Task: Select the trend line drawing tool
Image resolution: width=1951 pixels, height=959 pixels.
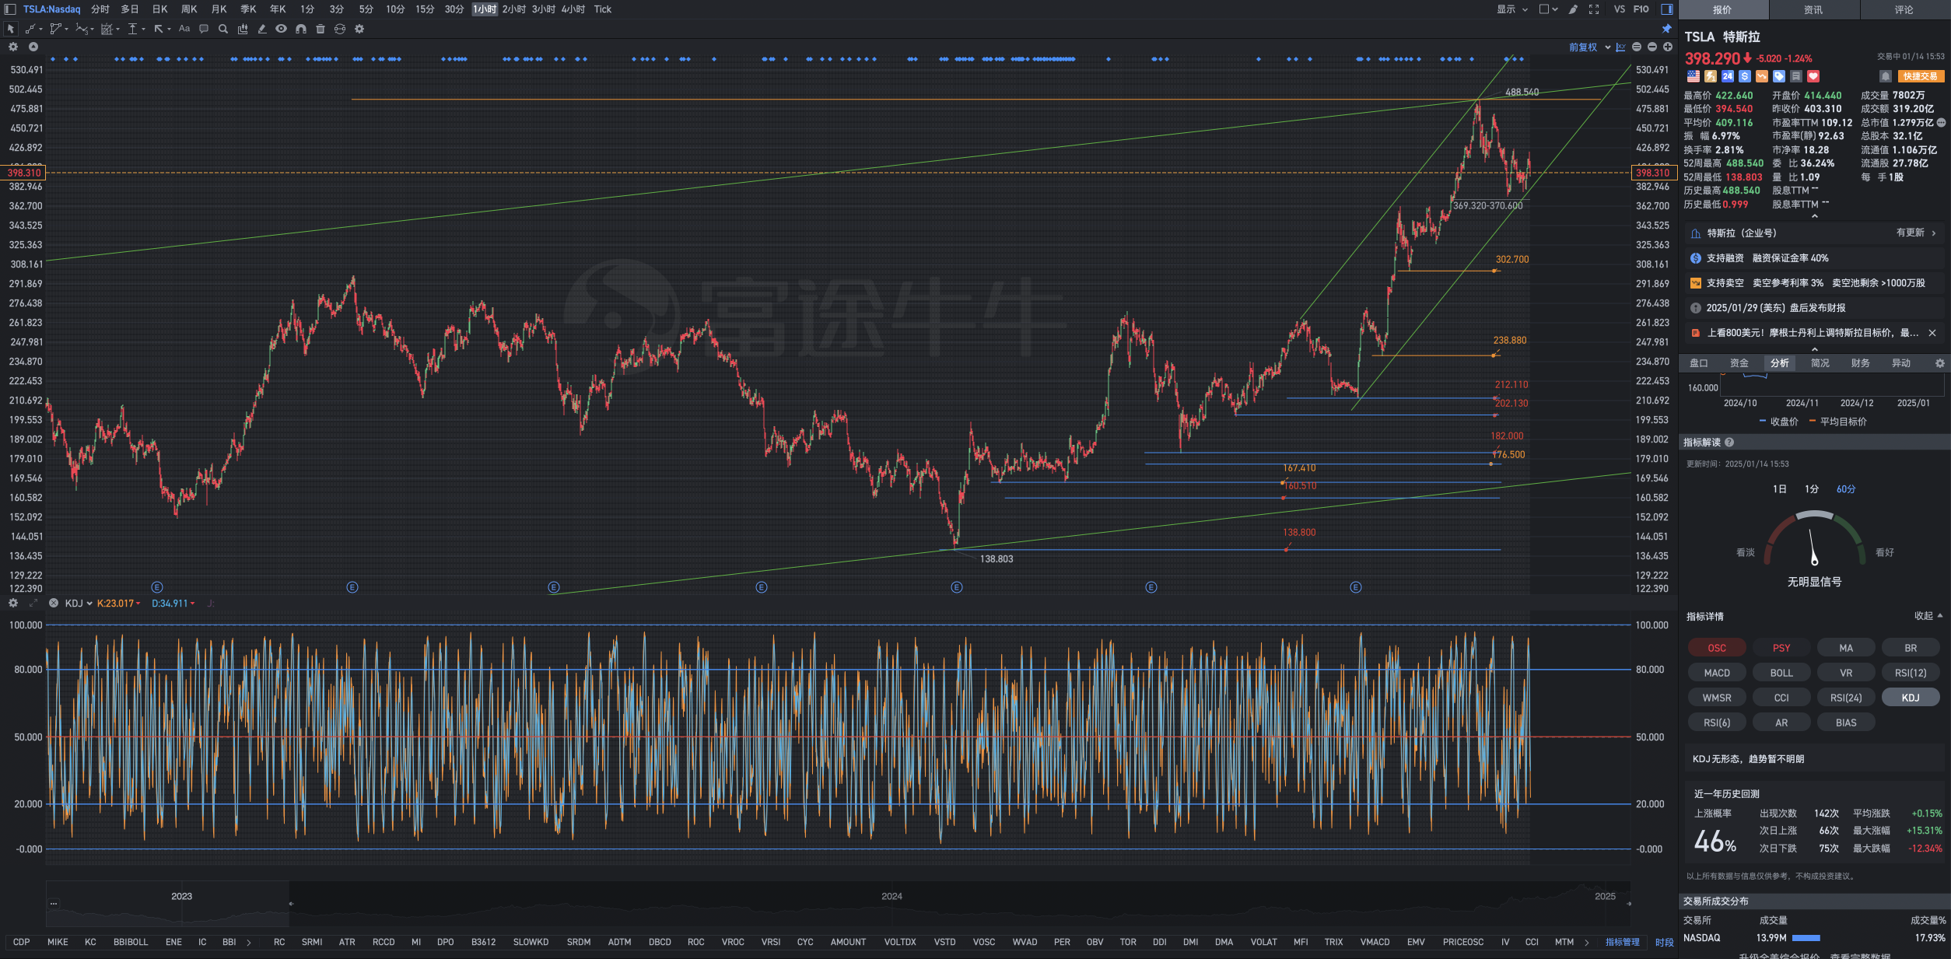Action: point(30,29)
